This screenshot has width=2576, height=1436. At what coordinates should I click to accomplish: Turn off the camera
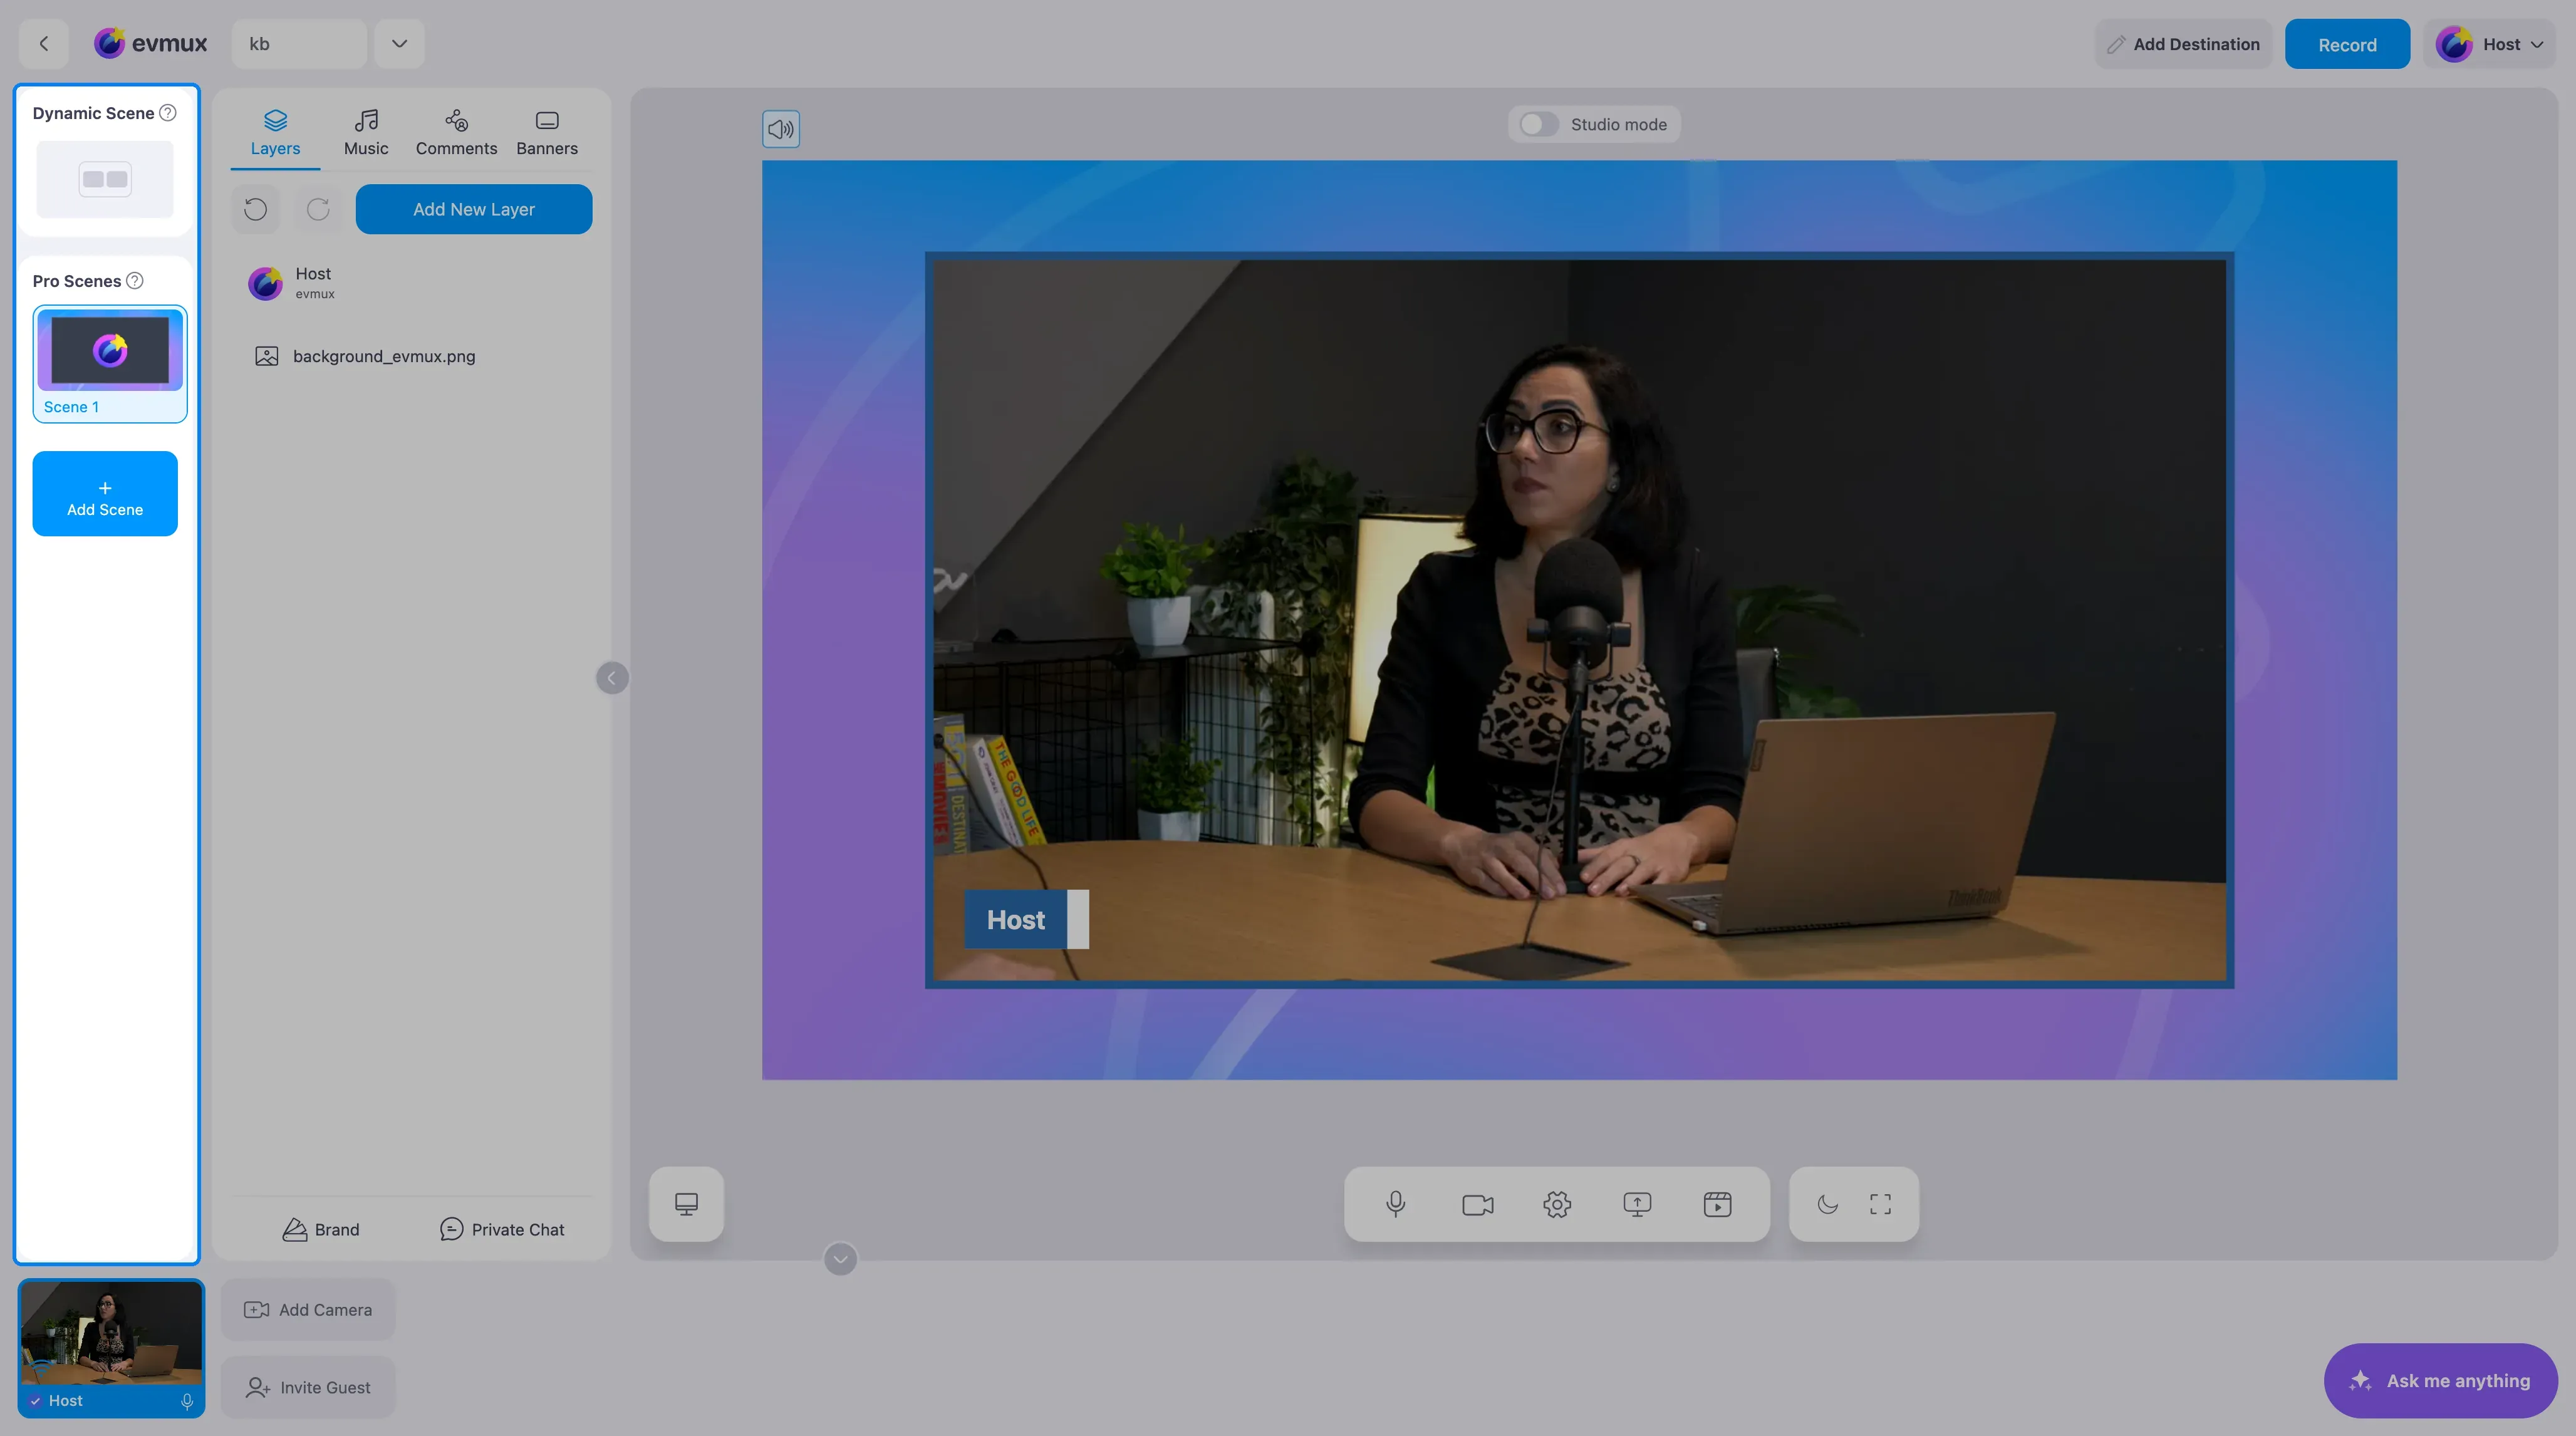pyautogui.click(x=1477, y=1204)
